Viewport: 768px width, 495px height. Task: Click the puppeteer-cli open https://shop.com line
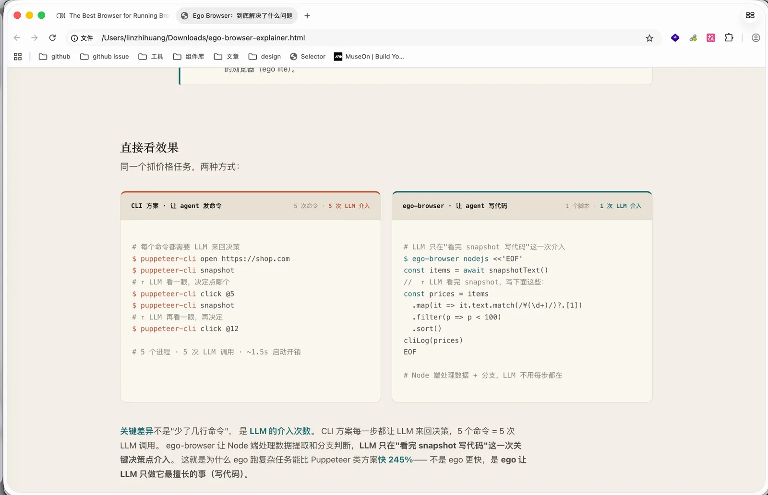point(211,259)
